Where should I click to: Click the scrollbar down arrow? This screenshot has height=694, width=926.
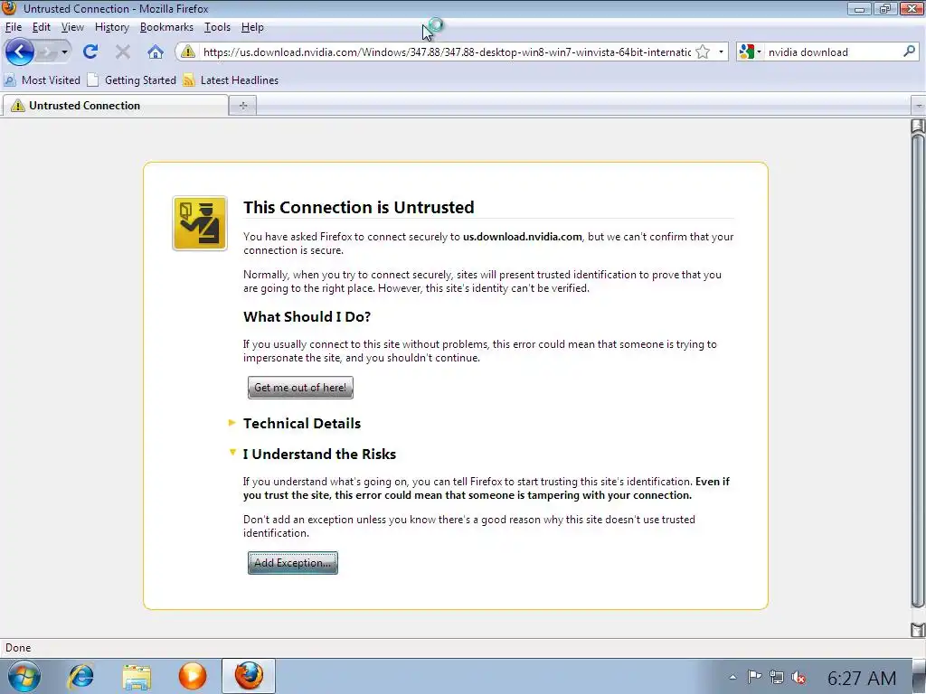pyautogui.click(x=918, y=629)
